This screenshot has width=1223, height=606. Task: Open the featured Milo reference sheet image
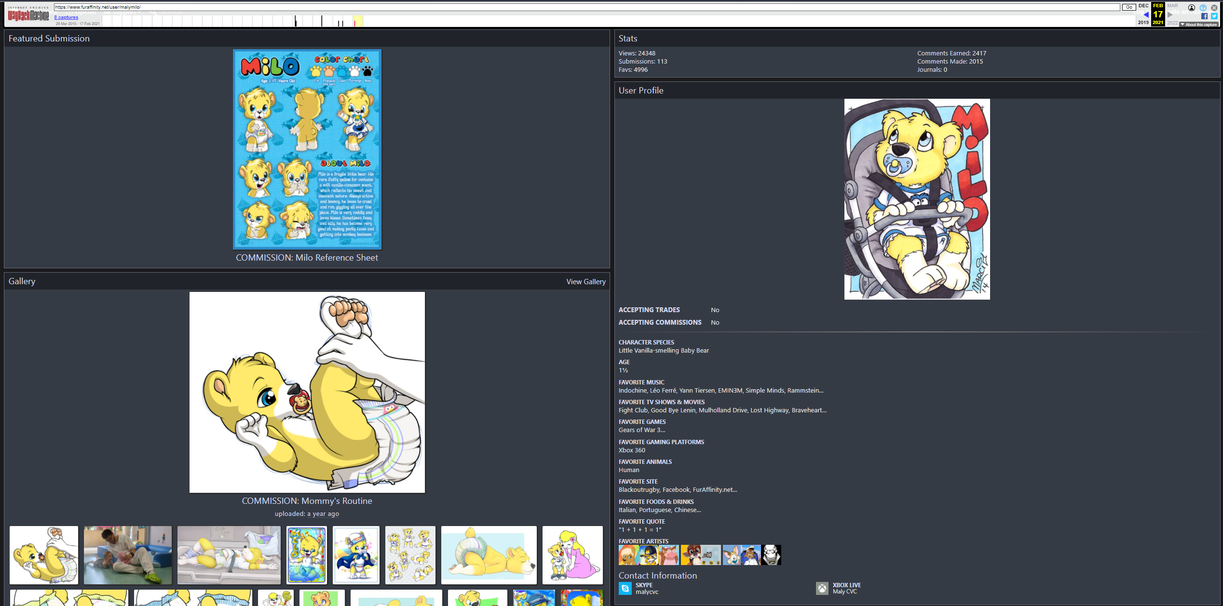(x=307, y=149)
